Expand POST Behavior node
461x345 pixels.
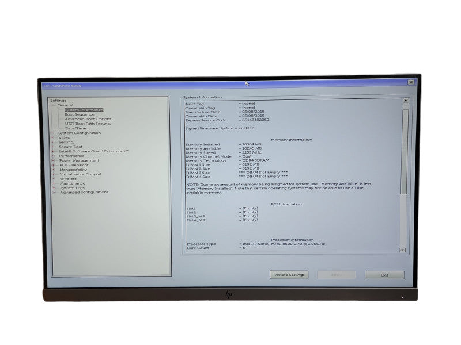click(x=54, y=165)
